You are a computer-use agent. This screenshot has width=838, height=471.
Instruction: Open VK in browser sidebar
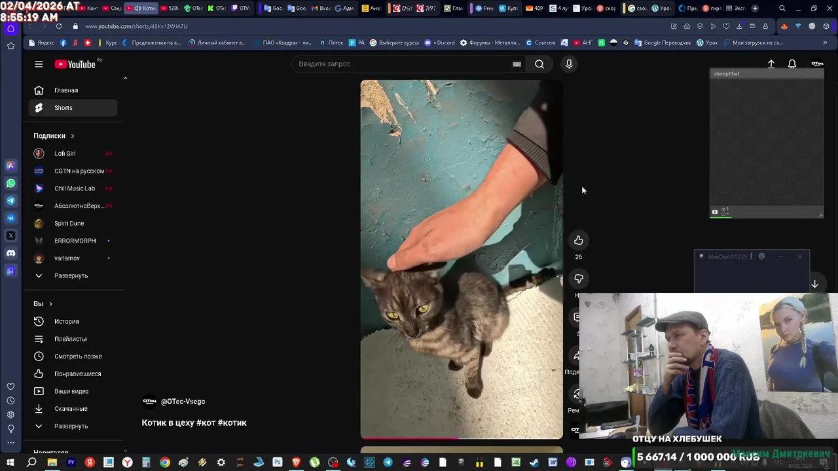point(10,218)
